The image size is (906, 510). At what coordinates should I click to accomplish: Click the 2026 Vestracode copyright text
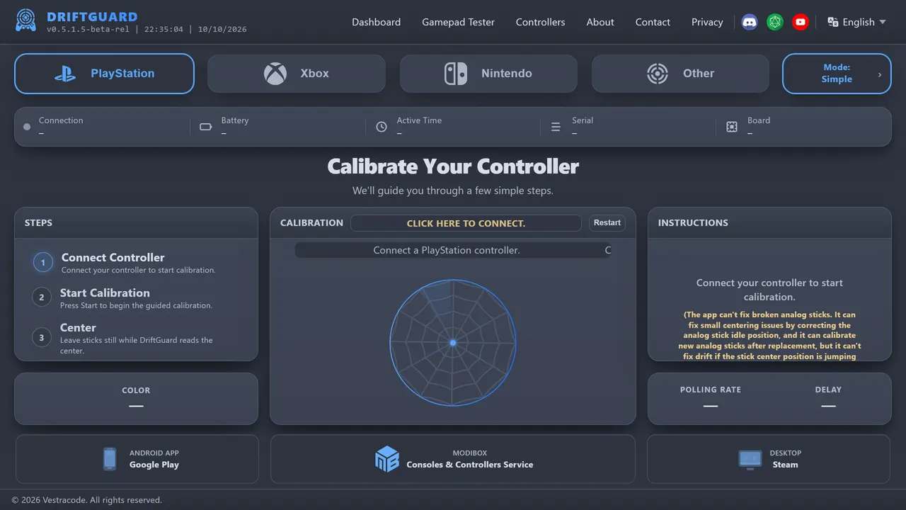pos(87,500)
